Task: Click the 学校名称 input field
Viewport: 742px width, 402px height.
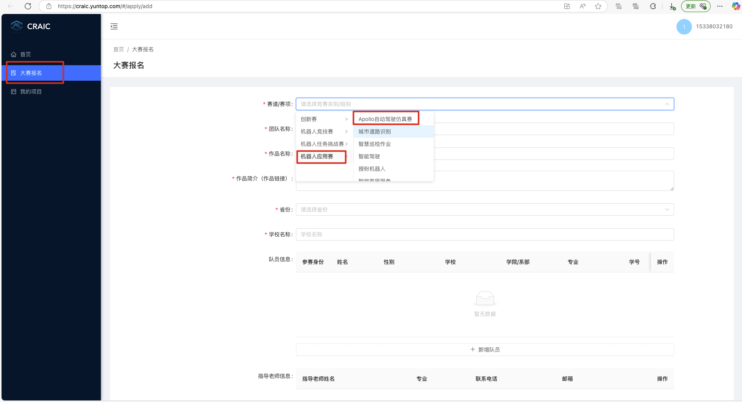Action: (x=484, y=234)
